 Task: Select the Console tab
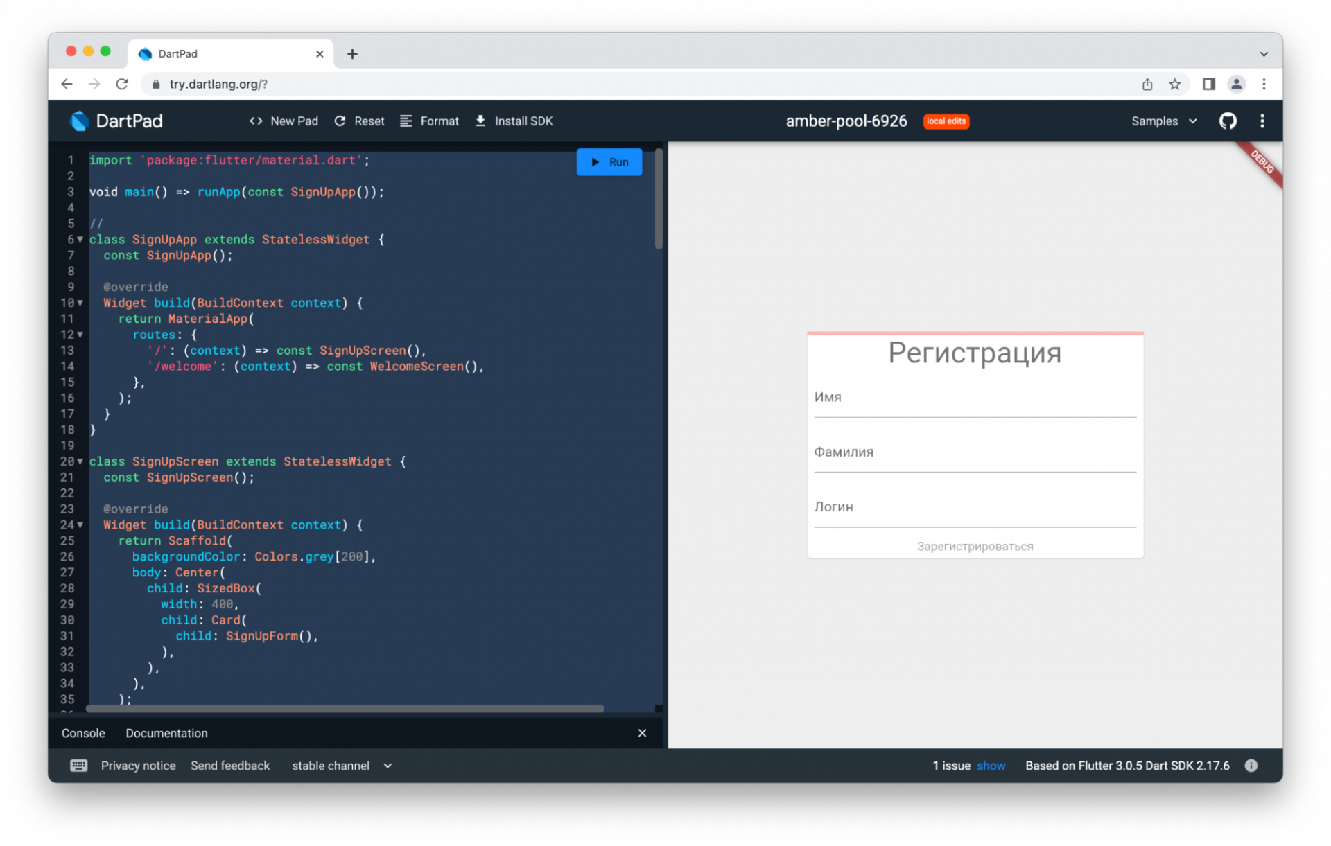point(83,732)
